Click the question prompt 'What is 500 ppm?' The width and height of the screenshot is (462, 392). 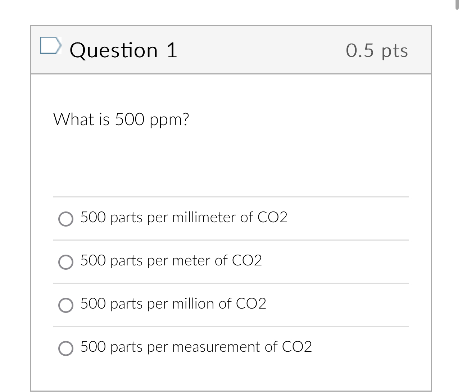tap(121, 119)
